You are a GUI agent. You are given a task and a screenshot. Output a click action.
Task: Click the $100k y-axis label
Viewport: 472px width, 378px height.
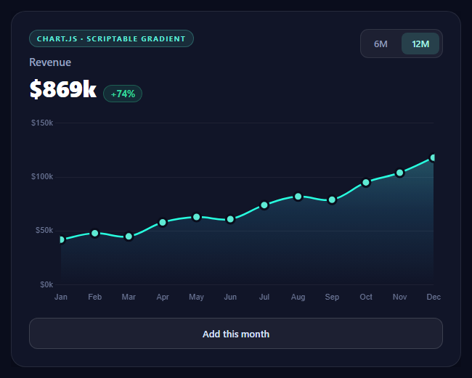(42, 176)
